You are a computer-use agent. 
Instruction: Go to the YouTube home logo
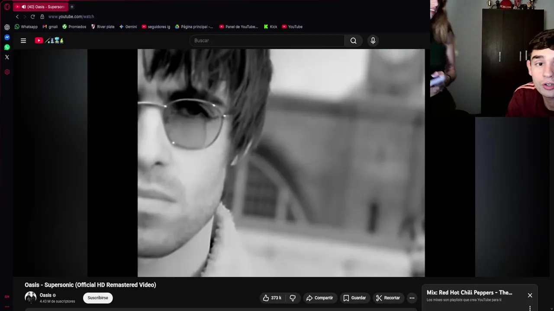point(49,41)
